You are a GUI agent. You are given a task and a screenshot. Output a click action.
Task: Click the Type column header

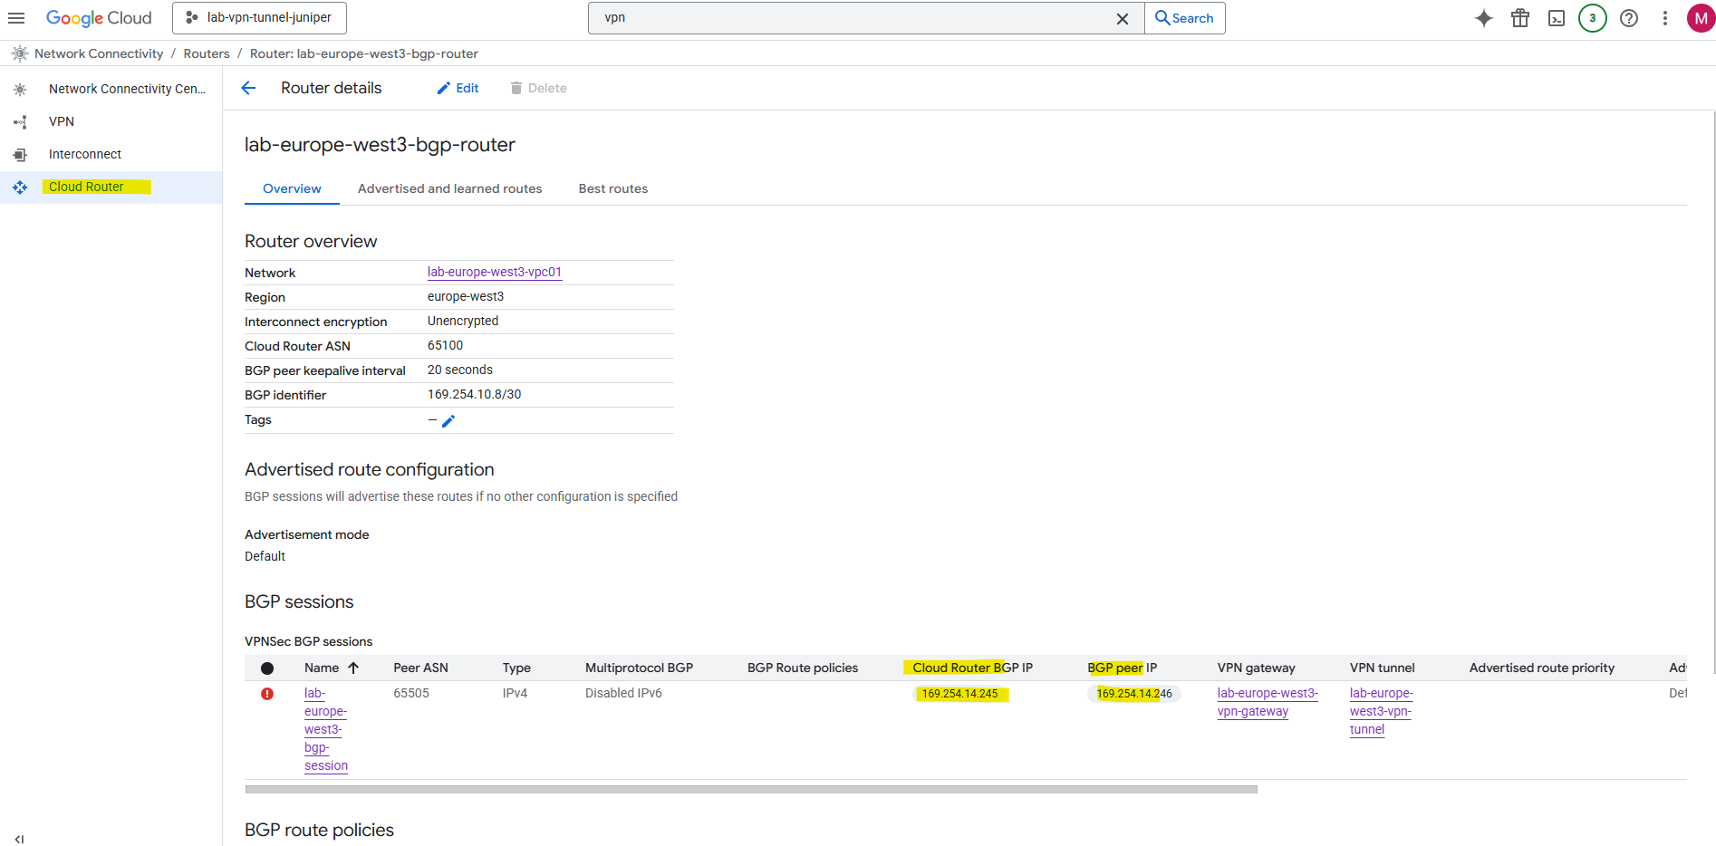coord(516,668)
